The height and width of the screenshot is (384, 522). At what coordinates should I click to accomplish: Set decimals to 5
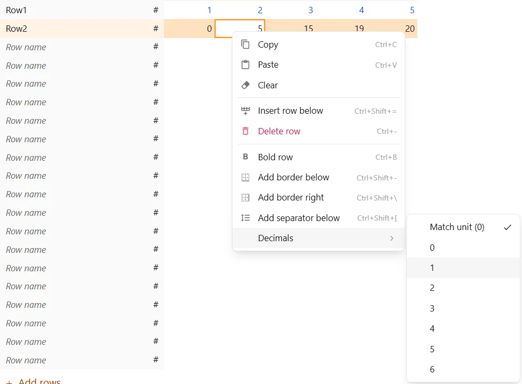[463, 349]
